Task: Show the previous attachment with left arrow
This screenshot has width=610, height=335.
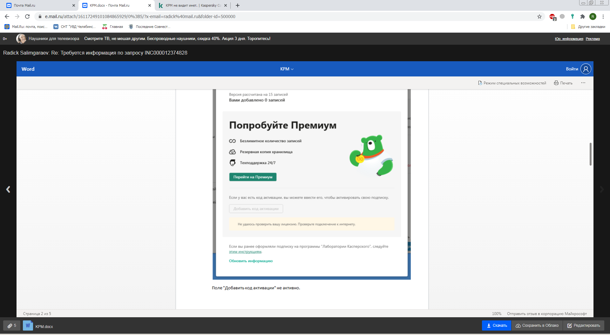Action: pyautogui.click(x=8, y=189)
